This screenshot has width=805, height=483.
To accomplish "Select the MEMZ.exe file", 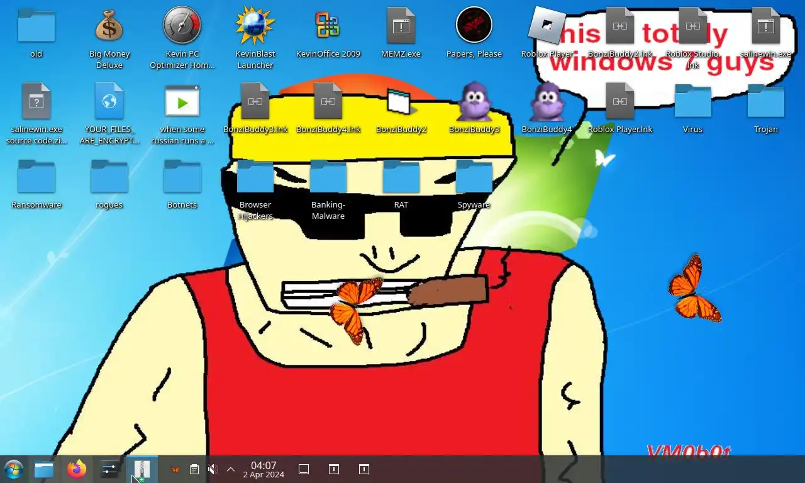I will point(401,25).
